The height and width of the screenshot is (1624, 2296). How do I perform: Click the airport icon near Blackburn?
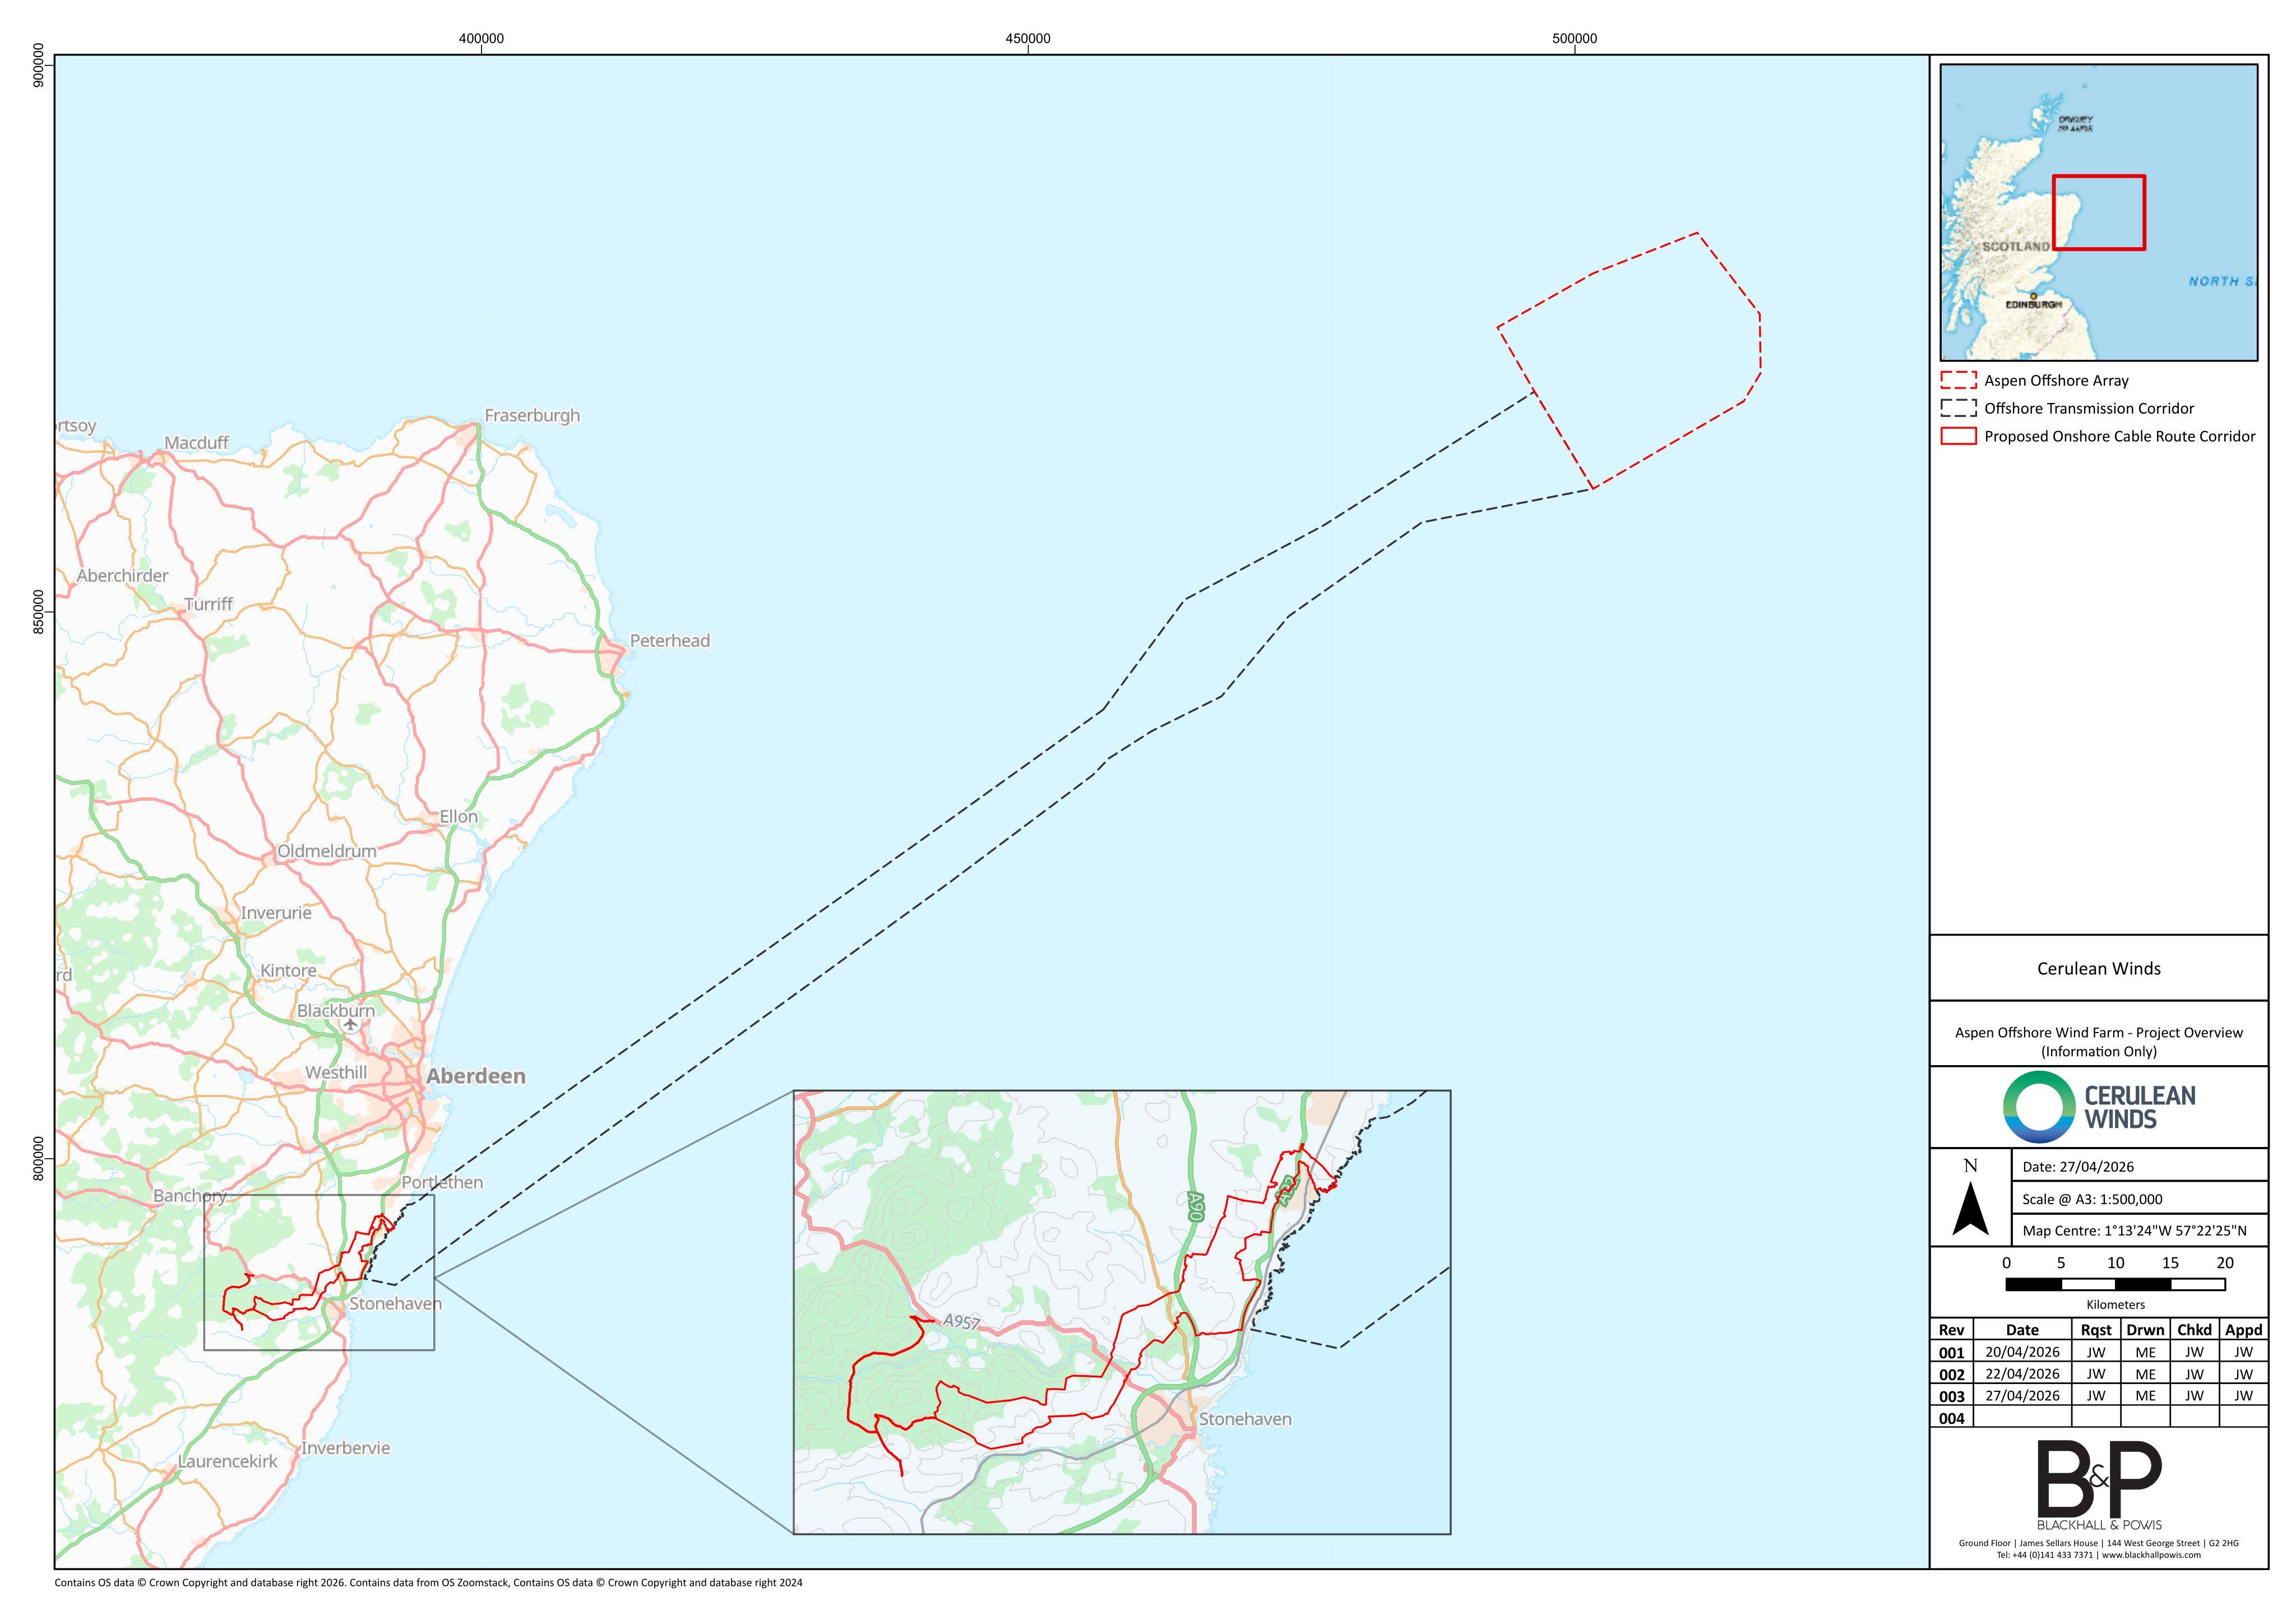(x=350, y=1025)
